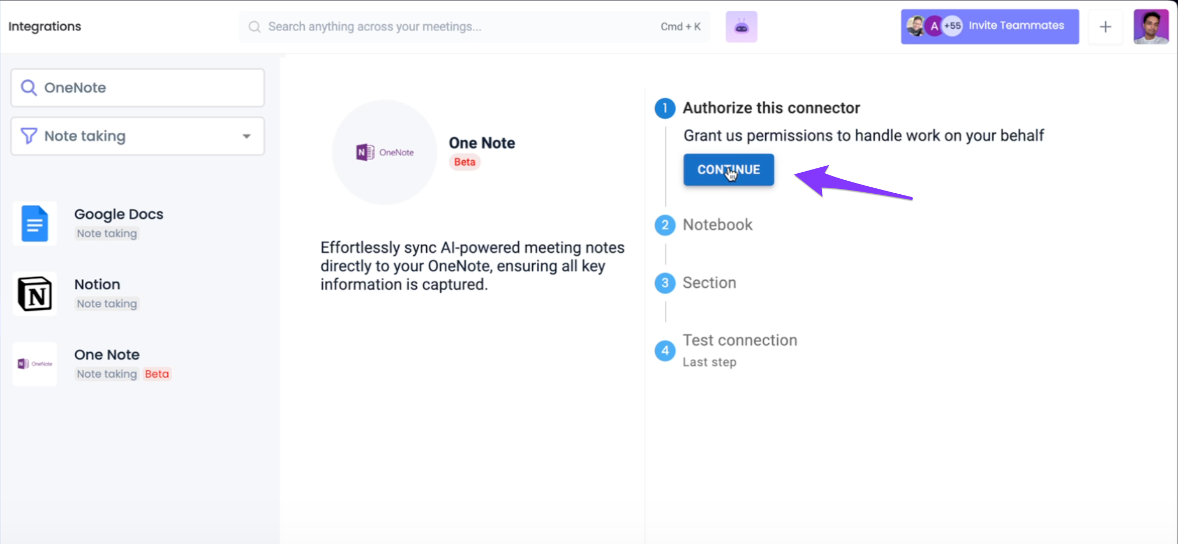Select step 4 Test connection

(x=740, y=340)
